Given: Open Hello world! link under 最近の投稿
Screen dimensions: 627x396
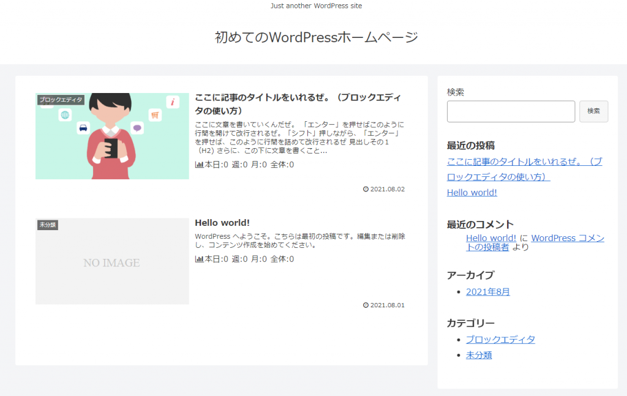Looking at the screenshot, I should click(x=472, y=193).
